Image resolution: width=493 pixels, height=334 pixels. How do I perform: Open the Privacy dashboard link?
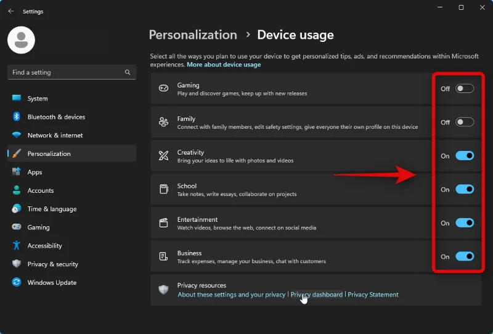click(x=317, y=295)
